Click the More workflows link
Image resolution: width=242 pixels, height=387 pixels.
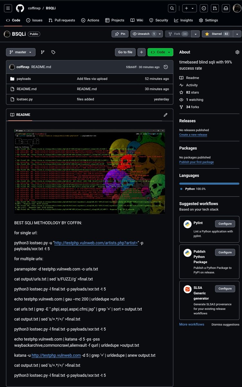[192, 324]
